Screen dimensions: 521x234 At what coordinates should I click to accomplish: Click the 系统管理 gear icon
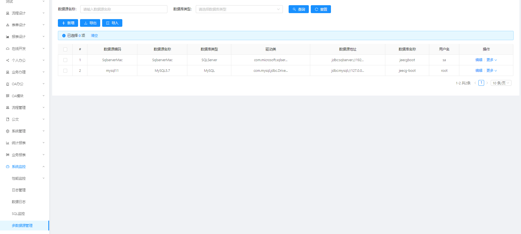(8, 131)
